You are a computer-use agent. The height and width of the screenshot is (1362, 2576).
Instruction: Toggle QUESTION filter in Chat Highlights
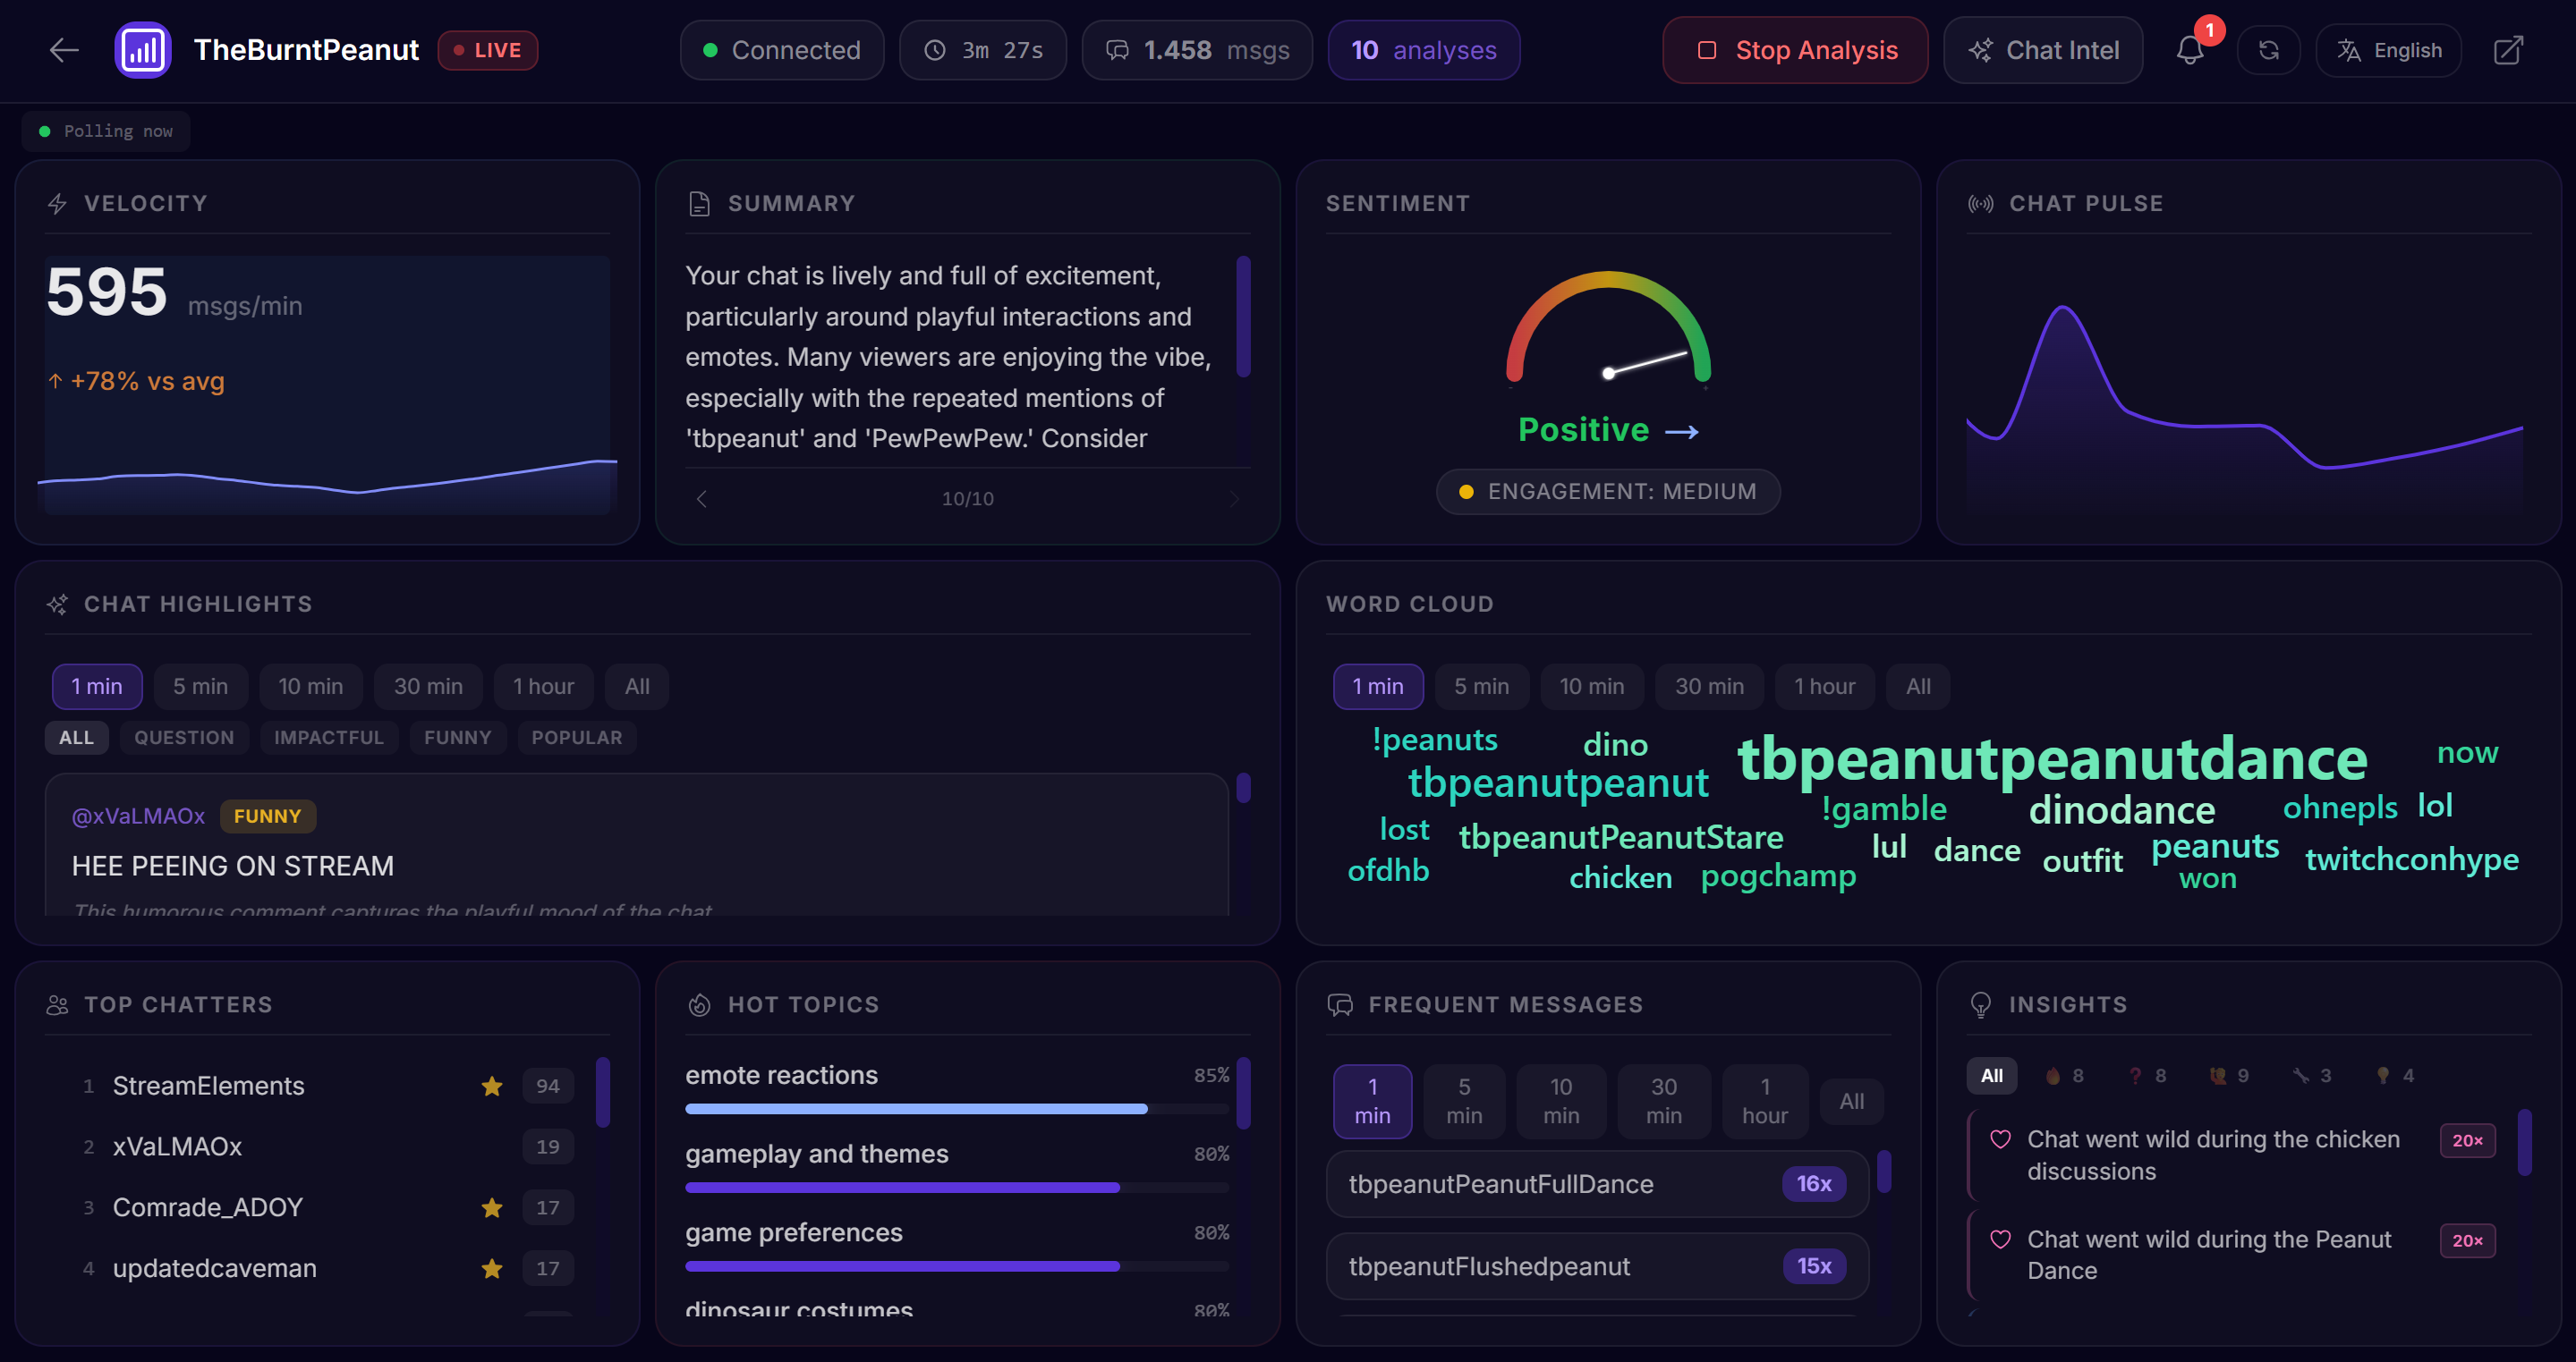tap(184, 738)
